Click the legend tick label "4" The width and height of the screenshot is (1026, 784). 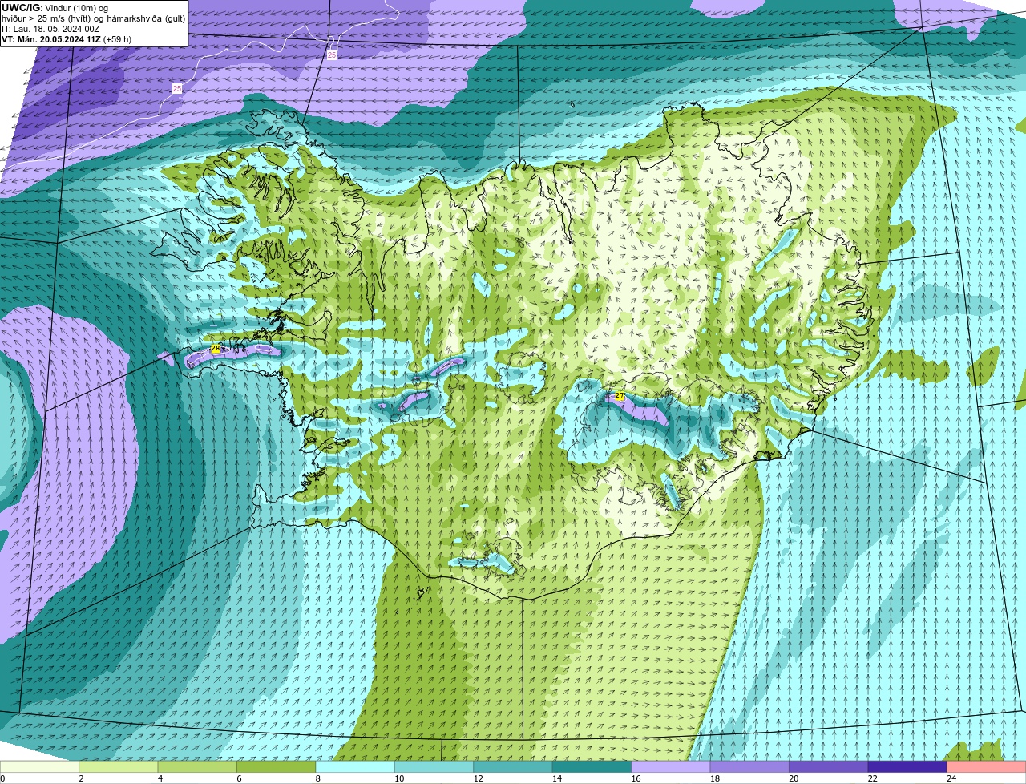(x=159, y=778)
